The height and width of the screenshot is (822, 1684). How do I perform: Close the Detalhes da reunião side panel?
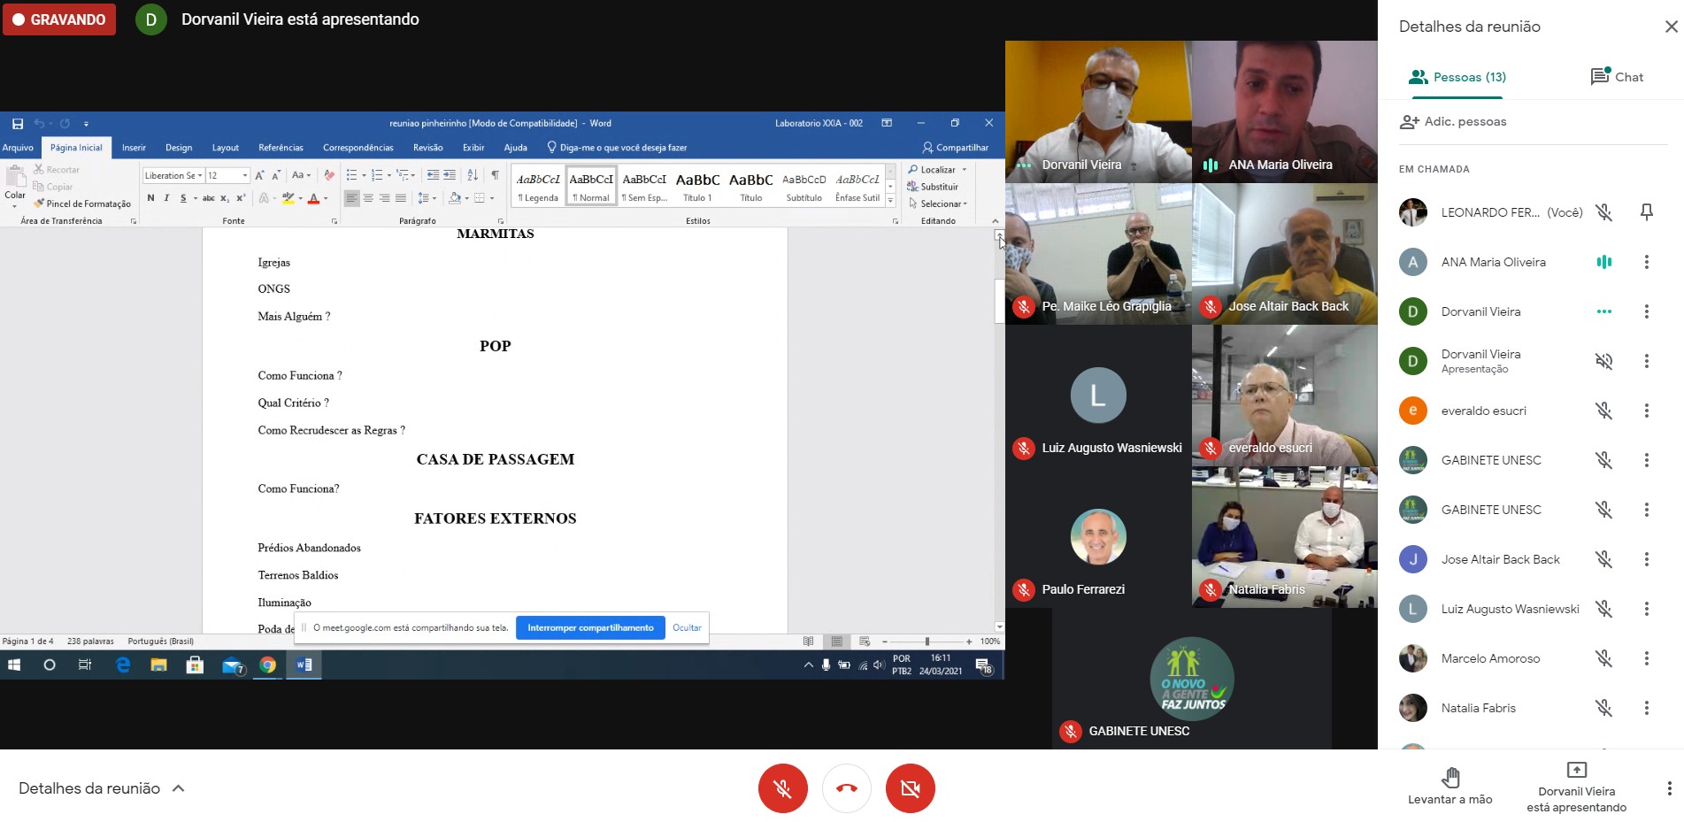(1670, 27)
